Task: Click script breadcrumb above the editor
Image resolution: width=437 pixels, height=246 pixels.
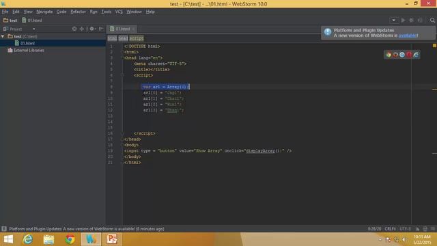Action: (x=137, y=38)
